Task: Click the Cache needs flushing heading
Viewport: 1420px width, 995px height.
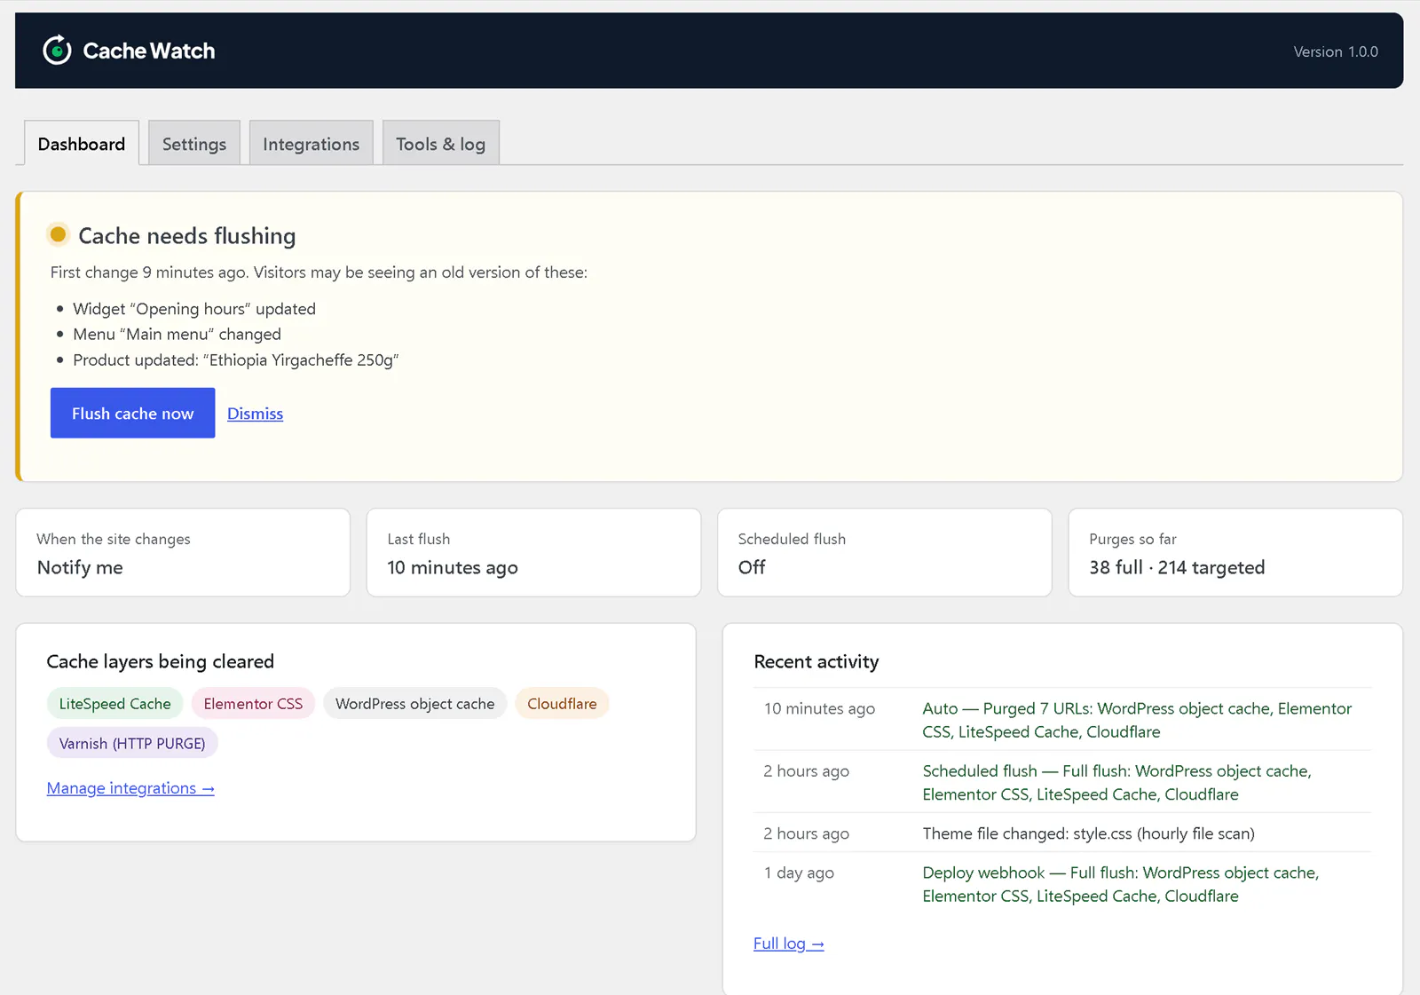Action: (x=187, y=236)
